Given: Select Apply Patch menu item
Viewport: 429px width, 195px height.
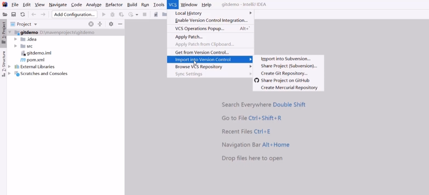Looking at the screenshot, I should [x=211, y=37].
